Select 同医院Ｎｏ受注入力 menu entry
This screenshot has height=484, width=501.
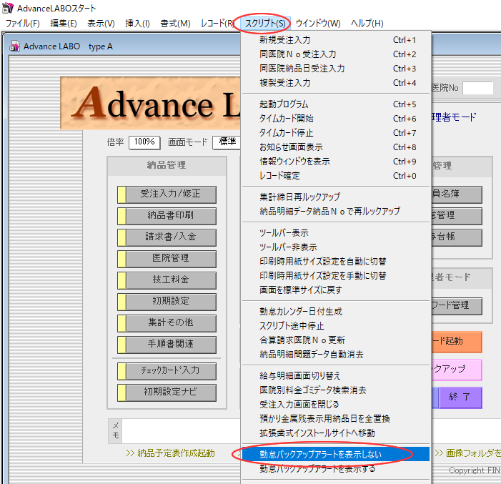pos(335,54)
